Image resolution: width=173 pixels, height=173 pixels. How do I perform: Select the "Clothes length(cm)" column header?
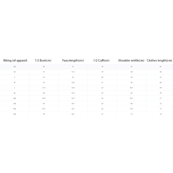click(159, 60)
